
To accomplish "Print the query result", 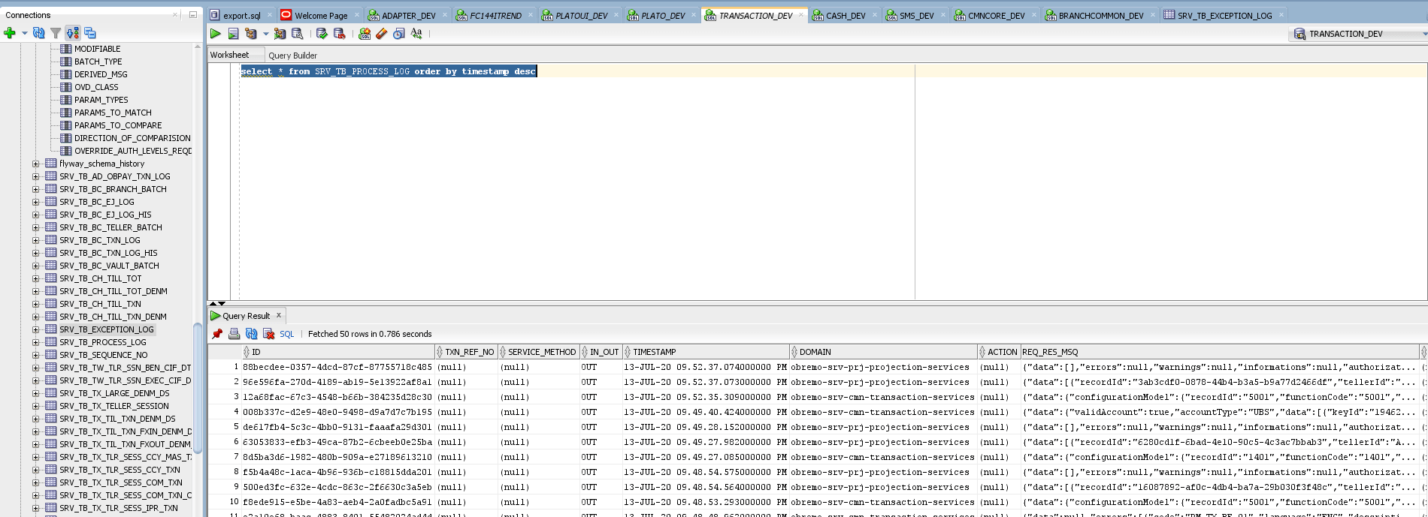I will pos(234,334).
